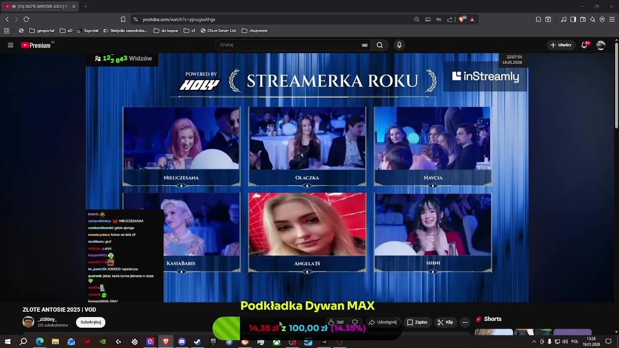Open YouTube notifications bell
Screen dimensions: 619x348
pos(585,45)
